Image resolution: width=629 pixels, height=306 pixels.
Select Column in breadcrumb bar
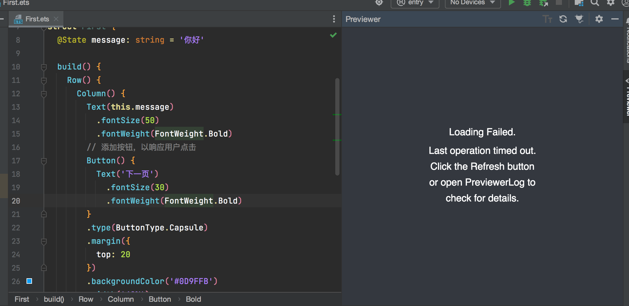point(121,299)
